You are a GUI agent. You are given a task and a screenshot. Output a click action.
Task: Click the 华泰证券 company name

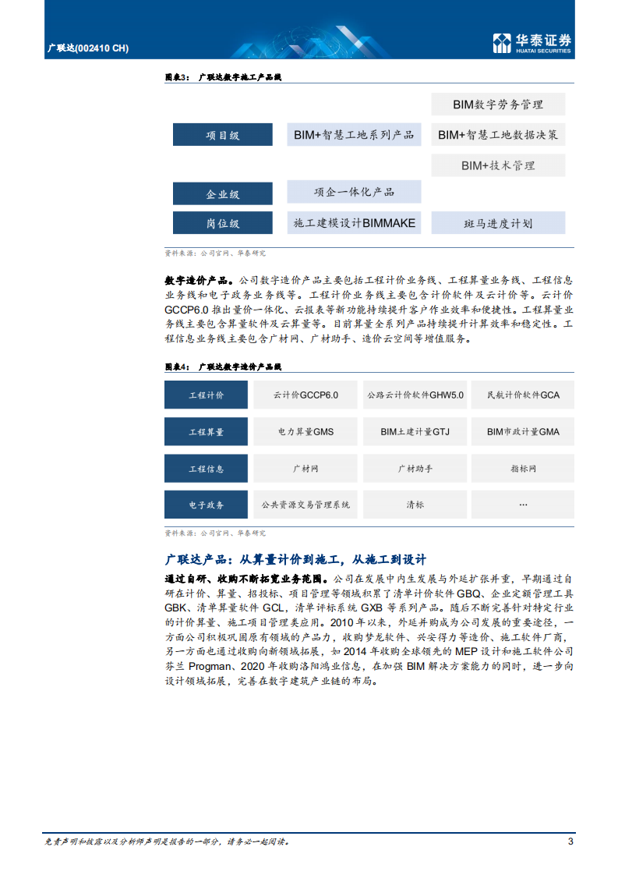(542, 40)
